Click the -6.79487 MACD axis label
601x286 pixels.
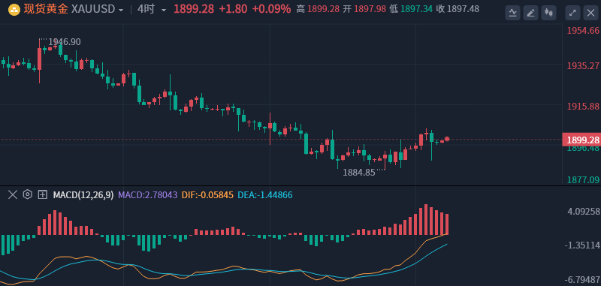(x=582, y=279)
